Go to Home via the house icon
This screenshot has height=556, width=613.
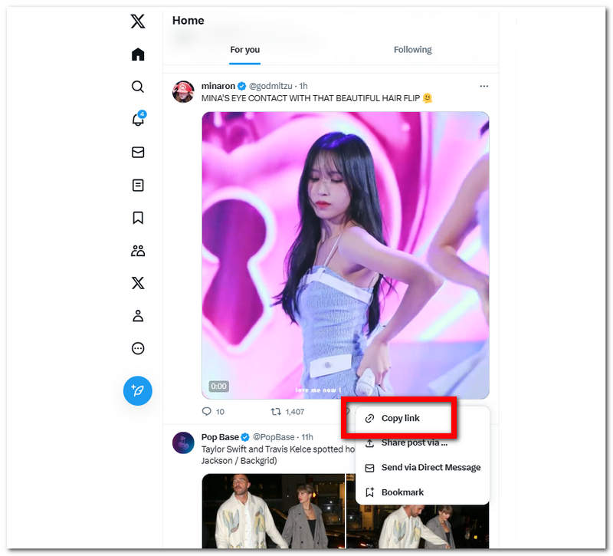pyautogui.click(x=138, y=54)
